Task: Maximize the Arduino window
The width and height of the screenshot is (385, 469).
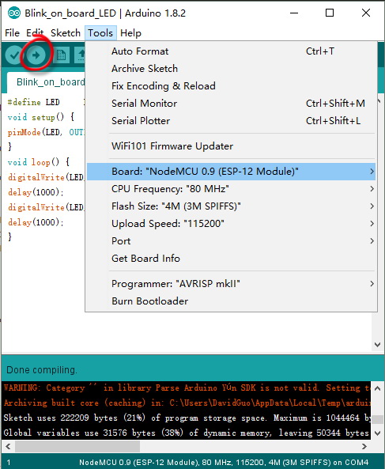Action: pyautogui.click(x=330, y=13)
